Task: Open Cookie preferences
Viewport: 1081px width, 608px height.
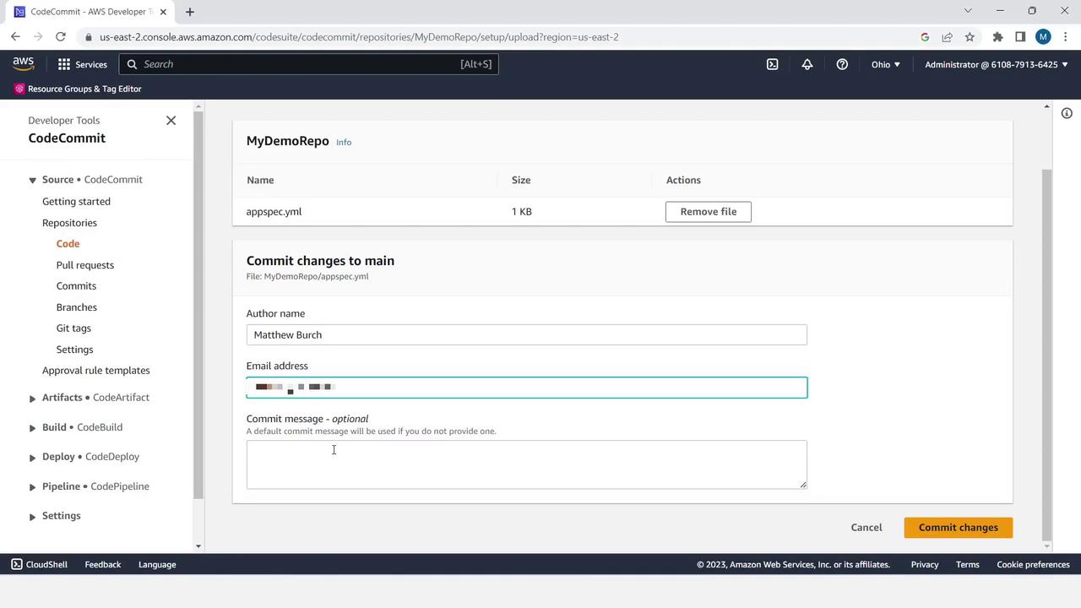Action: tap(1033, 564)
